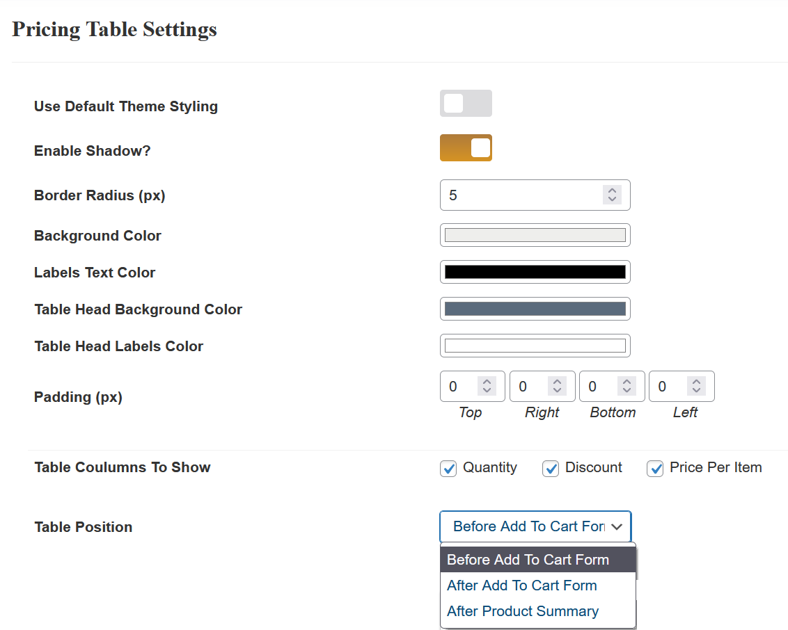This screenshot has width=788, height=630.
Task: Click the Pricing Table Settings heading
Action: coord(115,30)
